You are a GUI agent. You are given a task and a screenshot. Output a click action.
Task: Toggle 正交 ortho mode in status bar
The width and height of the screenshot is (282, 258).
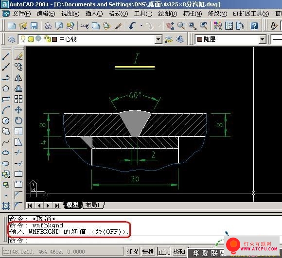click(164, 251)
